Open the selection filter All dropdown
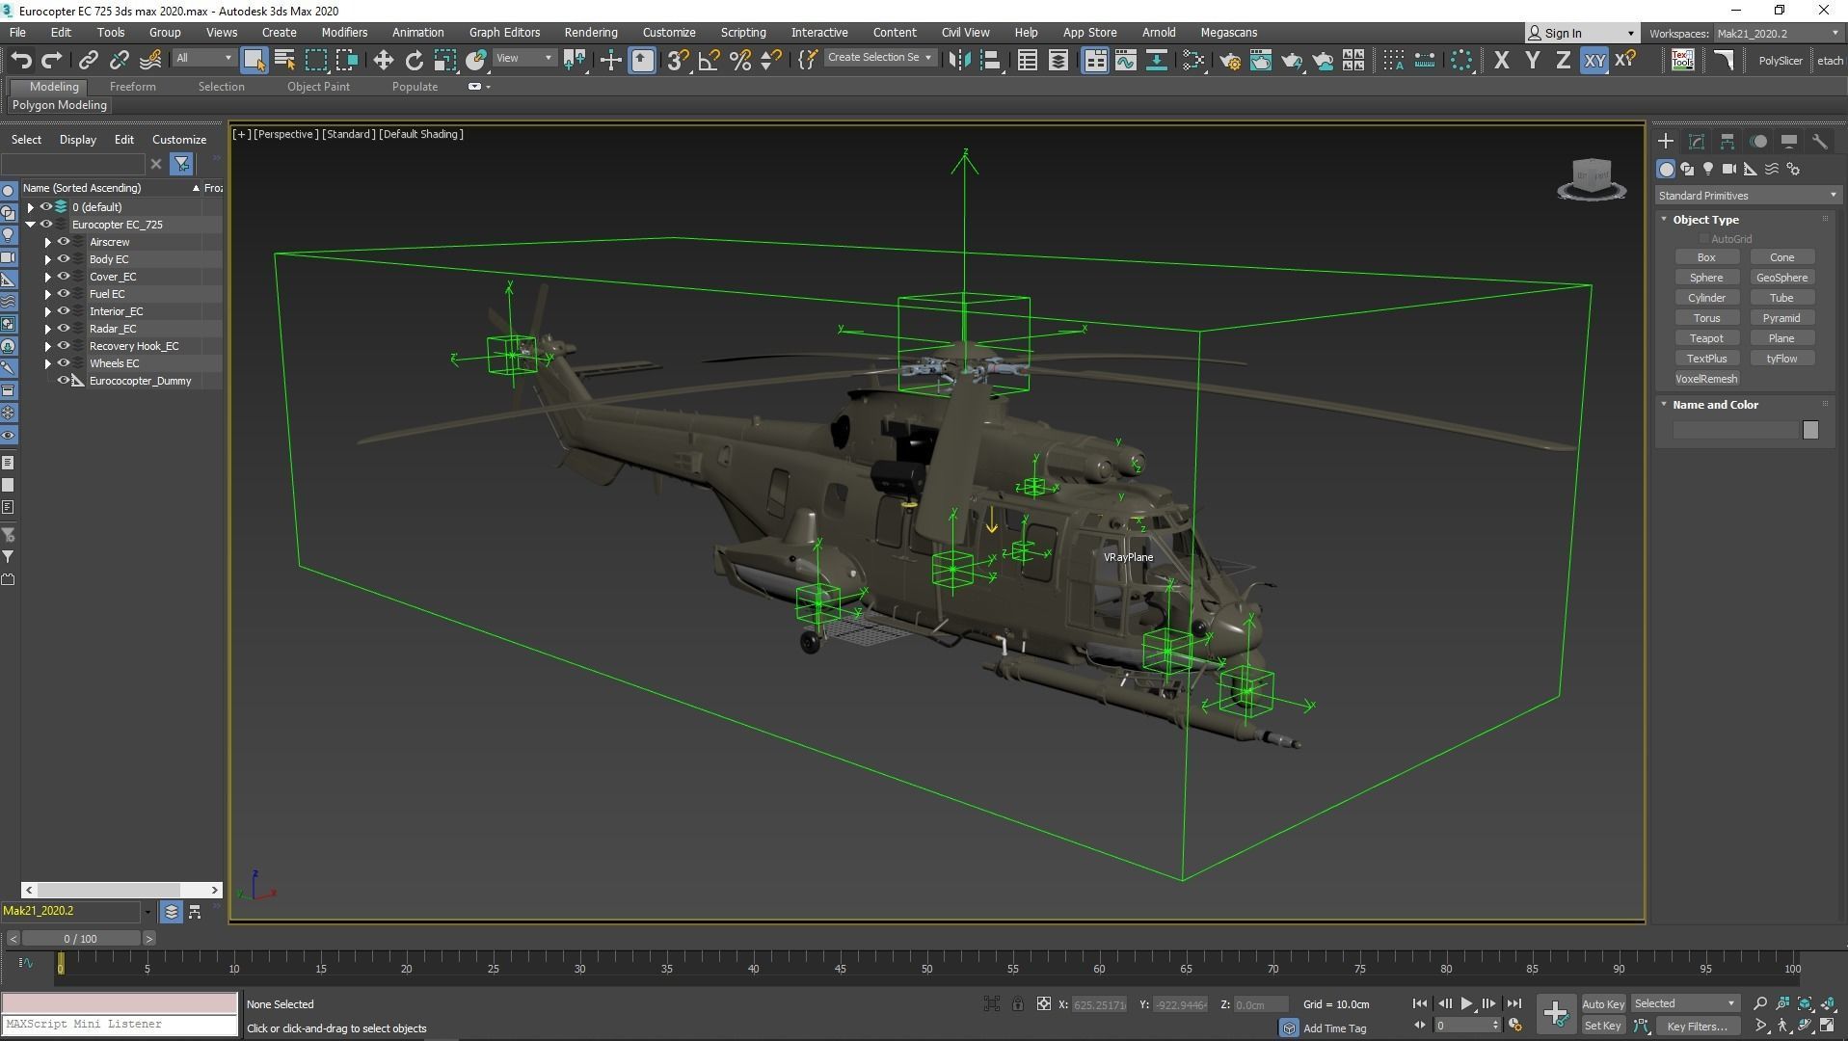The width and height of the screenshot is (1848, 1041). pos(203,59)
